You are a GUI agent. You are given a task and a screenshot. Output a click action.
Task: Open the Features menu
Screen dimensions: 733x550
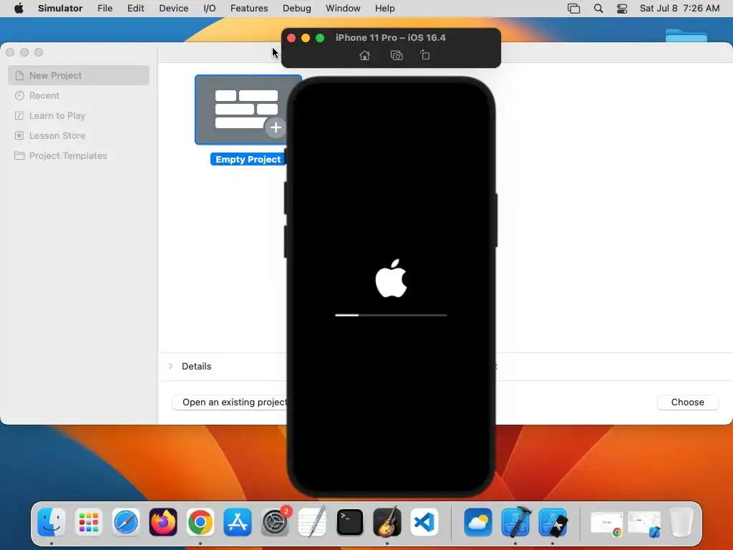[x=249, y=9]
